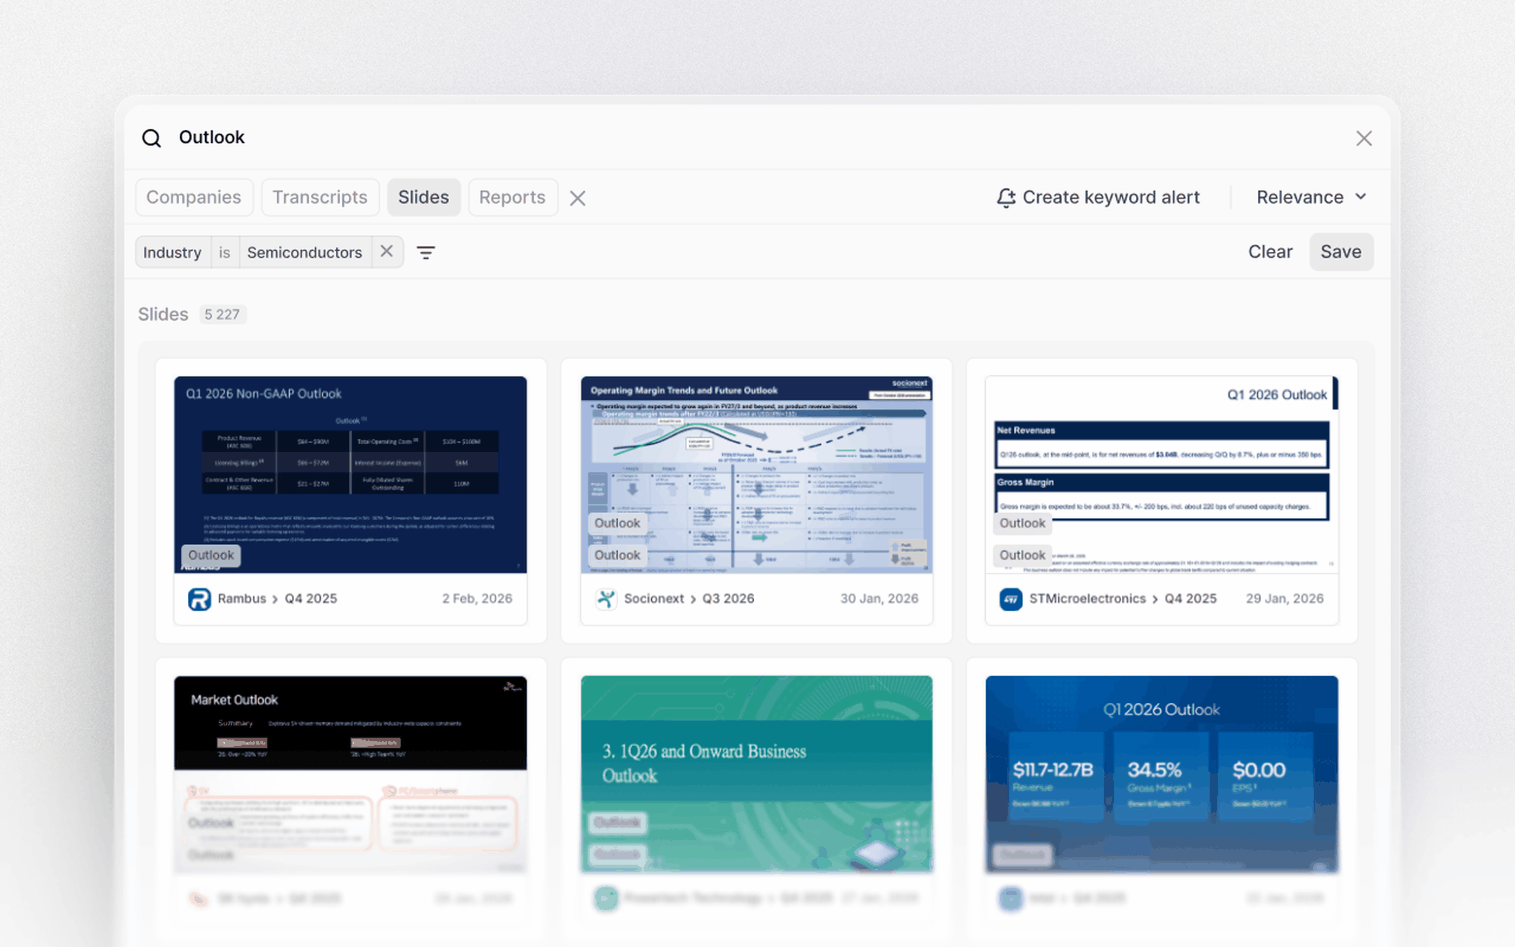Image resolution: width=1515 pixels, height=947 pixels.
Task: Click the keyword alert bell icon
Action: 1005,198
